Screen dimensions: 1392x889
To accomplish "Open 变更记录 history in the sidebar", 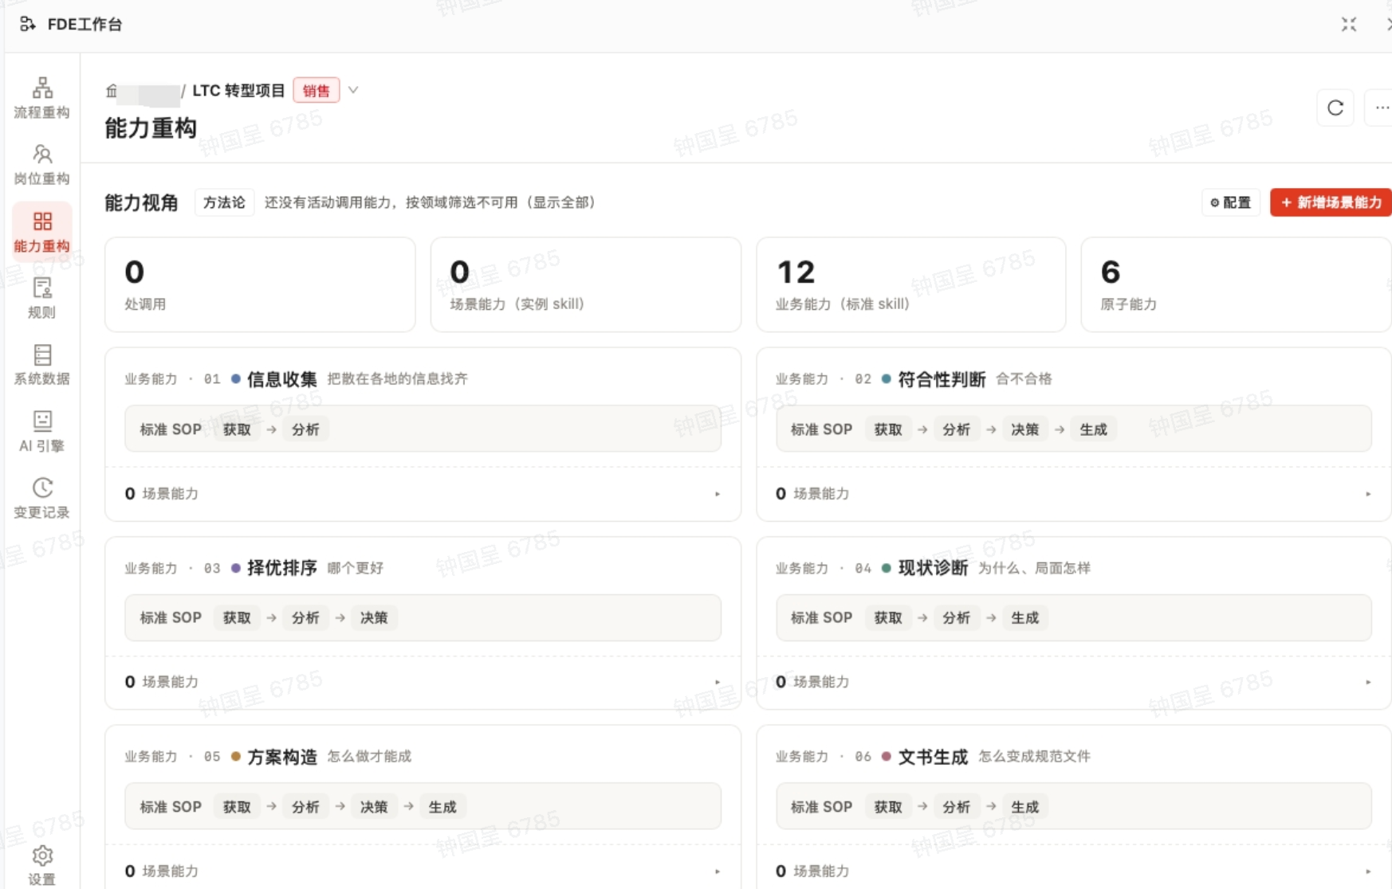I will click(x=42, y=499).
